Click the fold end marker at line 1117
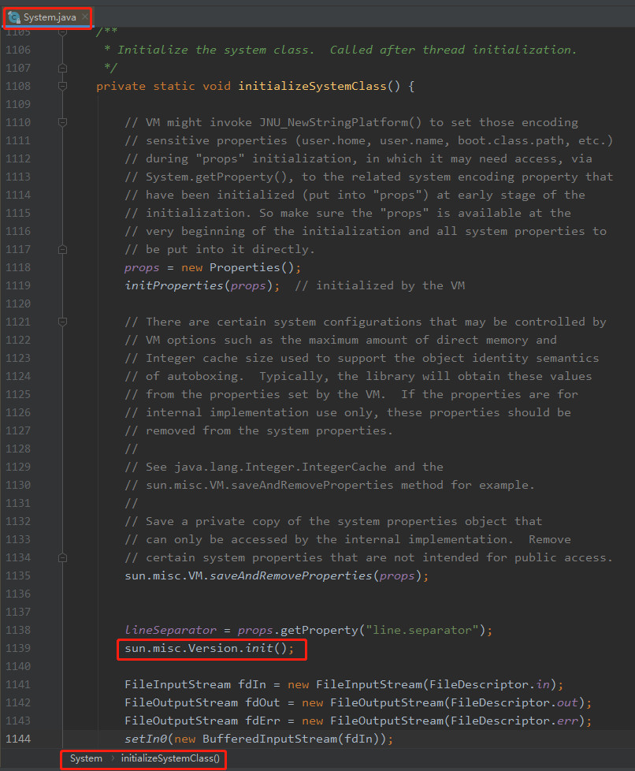 (62, 250)
